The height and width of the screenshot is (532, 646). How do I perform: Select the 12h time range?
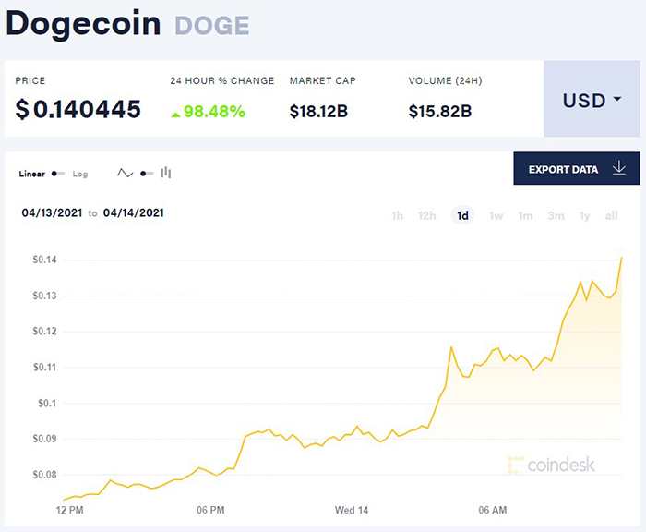pos(427,216)
